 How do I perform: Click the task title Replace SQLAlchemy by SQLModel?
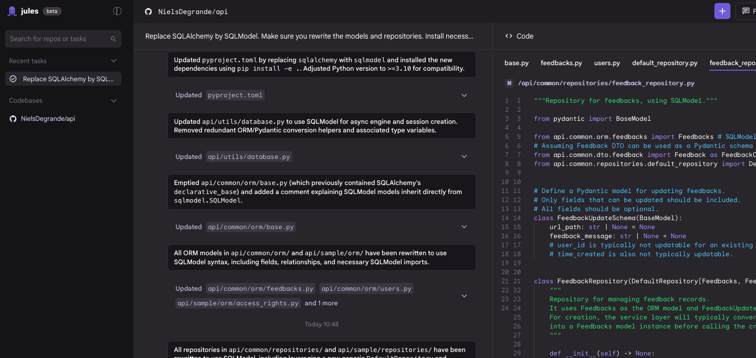click(309, 36)
